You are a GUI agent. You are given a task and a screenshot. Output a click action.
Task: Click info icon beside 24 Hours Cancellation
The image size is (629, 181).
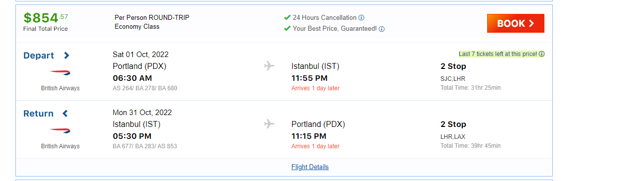point(362,18)
